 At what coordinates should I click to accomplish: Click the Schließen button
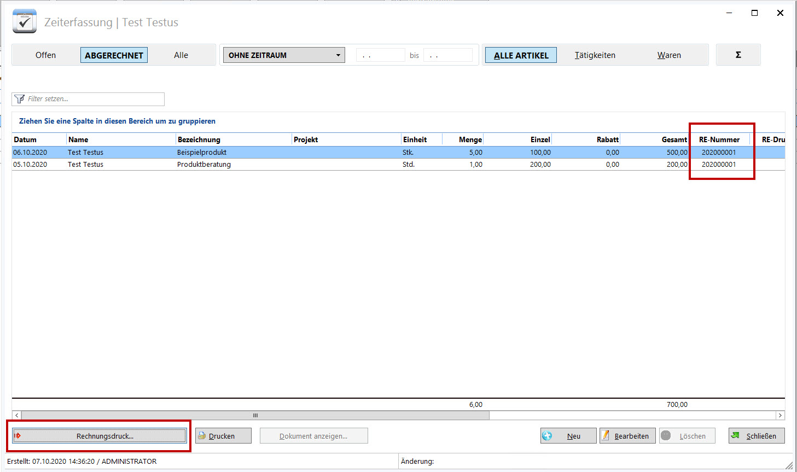click(756, 436)
